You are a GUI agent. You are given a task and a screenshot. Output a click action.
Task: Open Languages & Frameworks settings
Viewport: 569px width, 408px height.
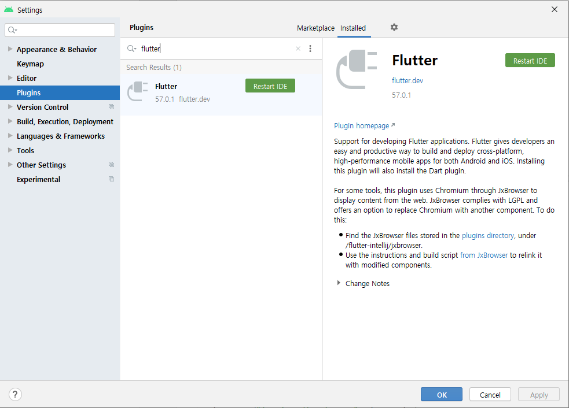point(61,136)
